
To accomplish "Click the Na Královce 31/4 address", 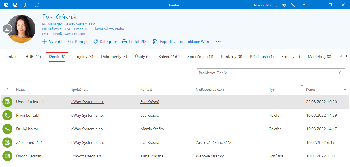I will [56, 29].
